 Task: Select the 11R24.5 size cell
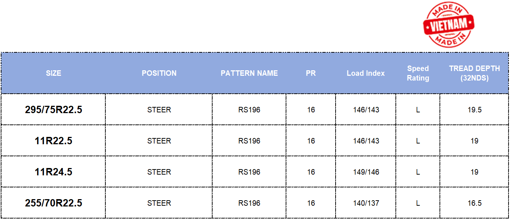point(54,172)
